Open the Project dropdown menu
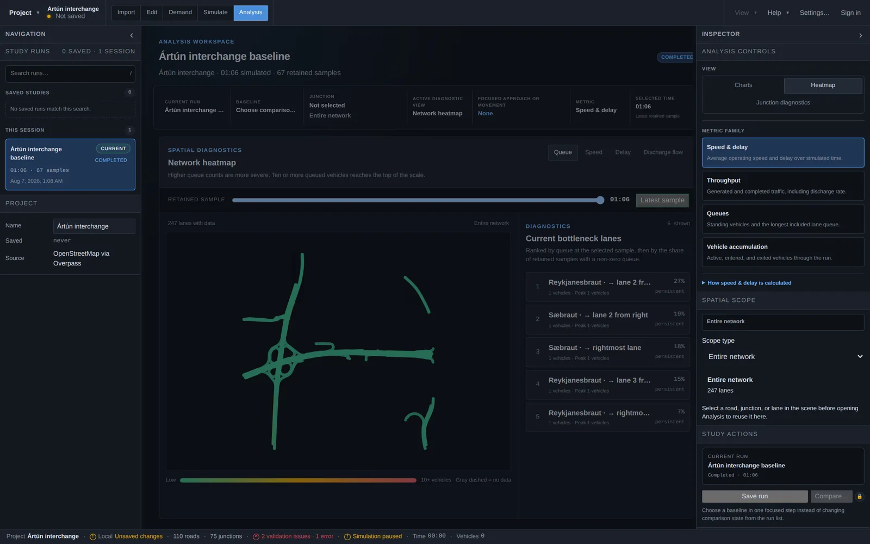Screen dimensions: 870x544 click(24, 13)
